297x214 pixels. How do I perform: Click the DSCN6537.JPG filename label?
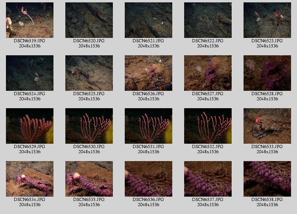pyautogui.click(x=208, y=199)
